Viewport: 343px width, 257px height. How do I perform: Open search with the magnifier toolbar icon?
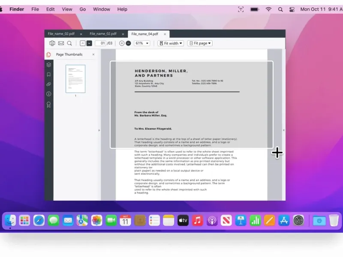69,43
